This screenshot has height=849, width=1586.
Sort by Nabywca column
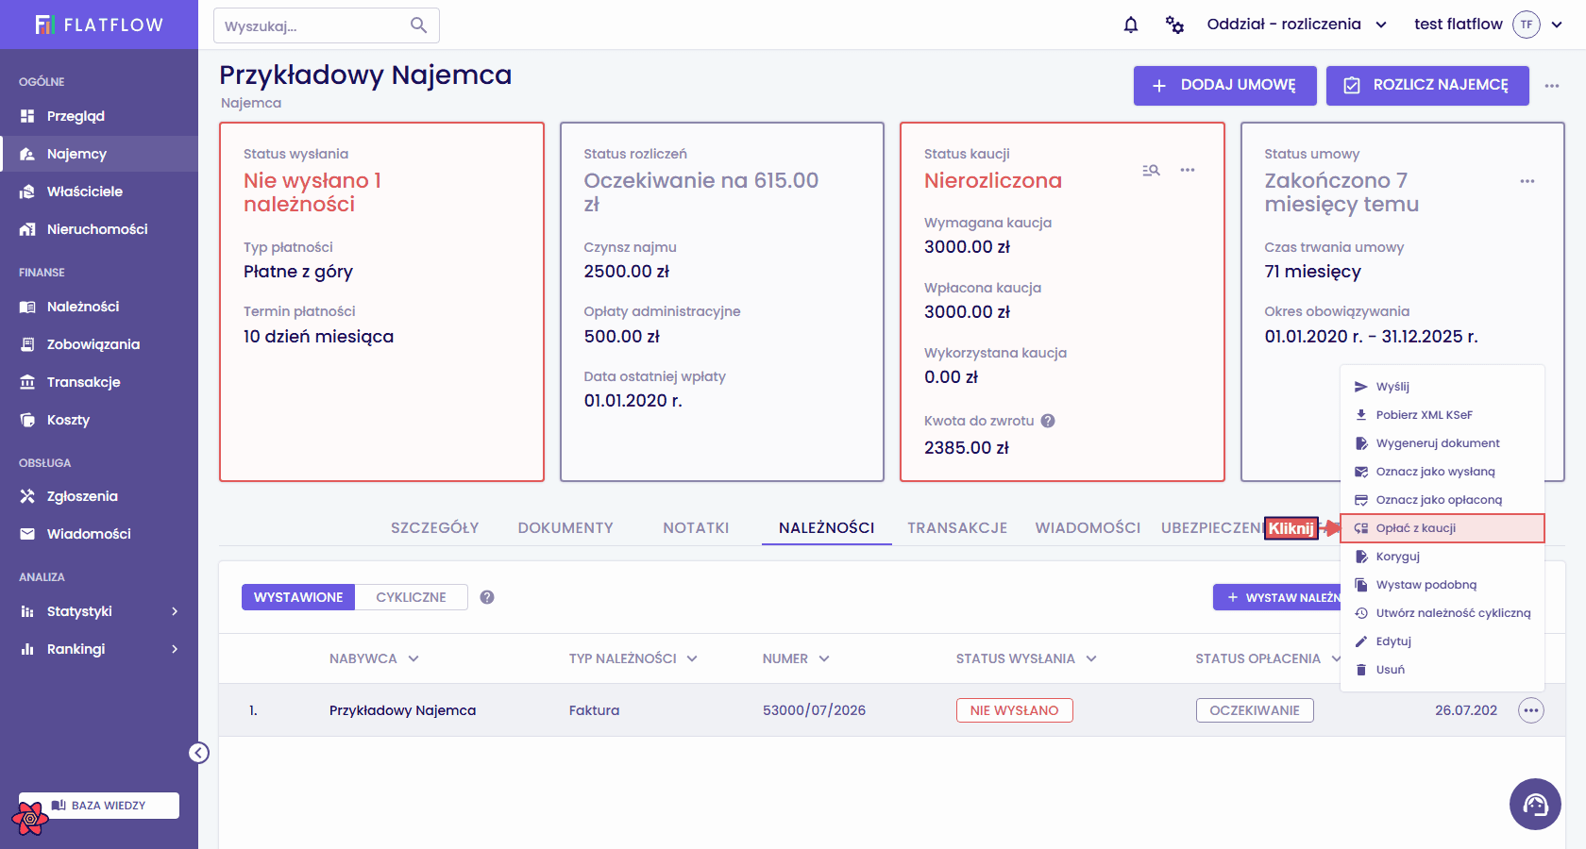pyautogui.click(x=374, y=658)
